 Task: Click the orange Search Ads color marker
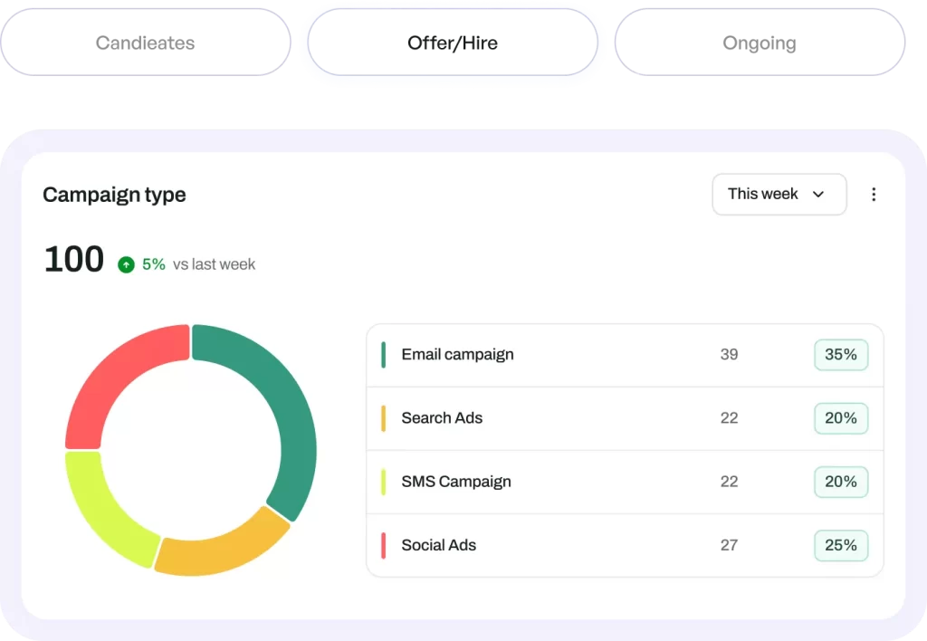(384, 418)
